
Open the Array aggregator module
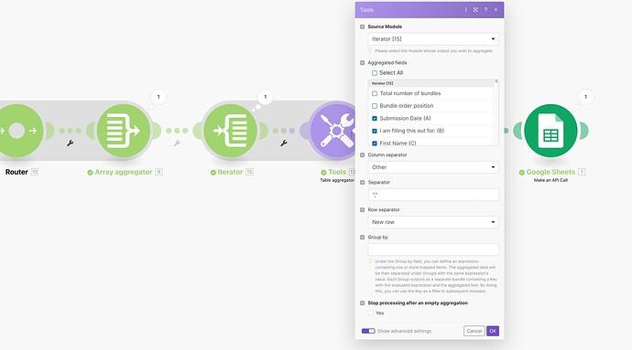coord(124,131)
